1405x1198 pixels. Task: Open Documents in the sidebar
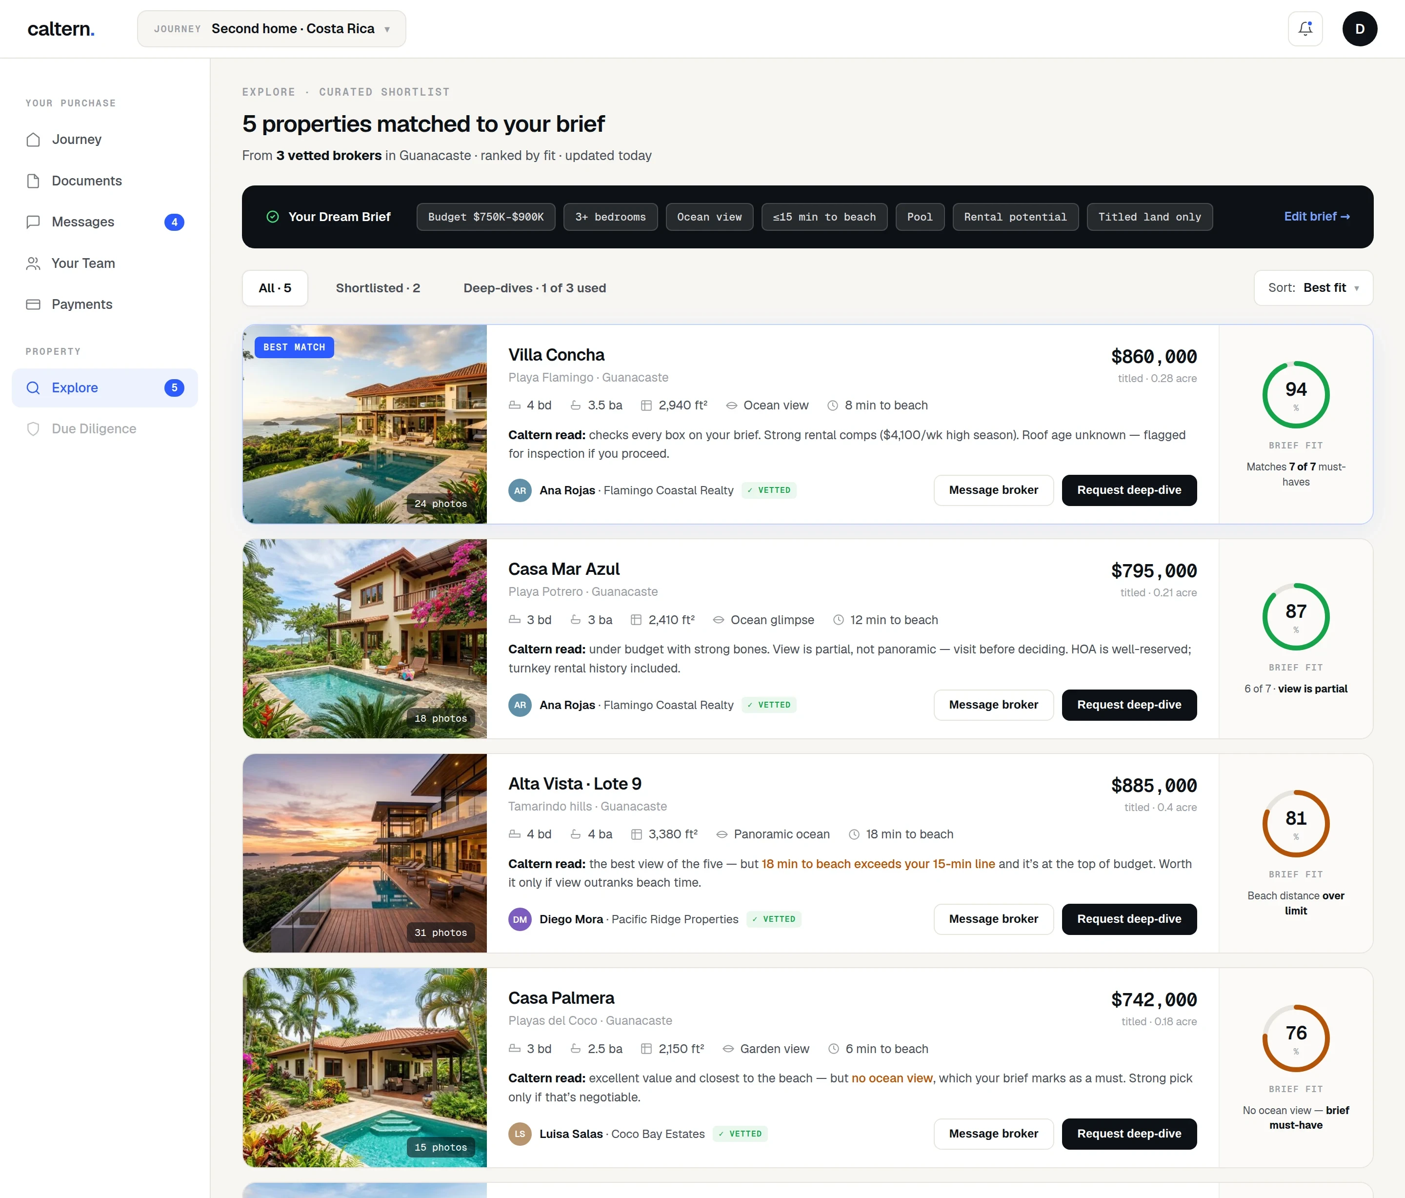pyautogui.click(x=104, y=181)
